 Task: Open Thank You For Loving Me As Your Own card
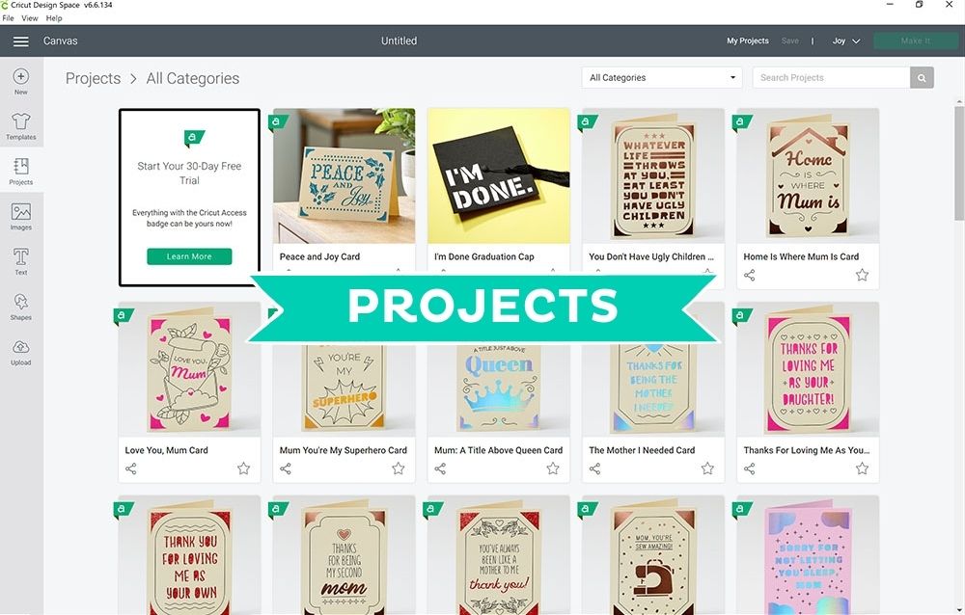[x=189, y=555]
